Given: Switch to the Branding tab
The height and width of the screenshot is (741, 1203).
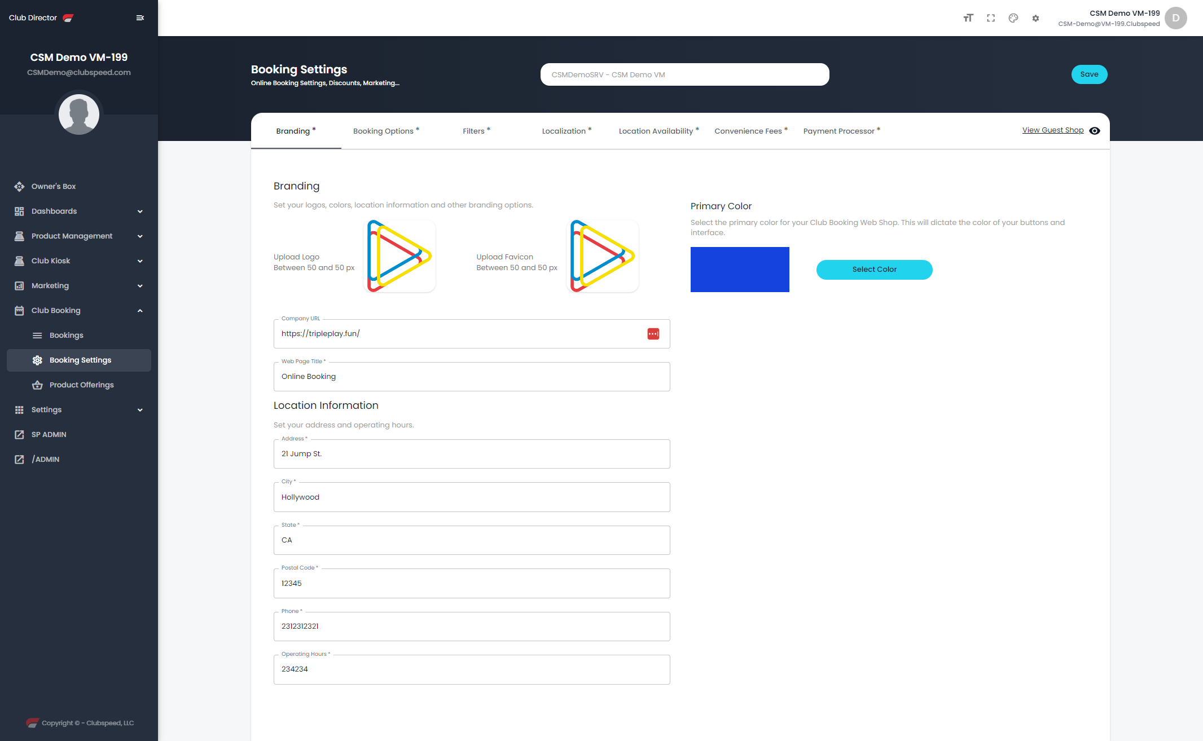Looking at the screenshot, I should (296, 131).
